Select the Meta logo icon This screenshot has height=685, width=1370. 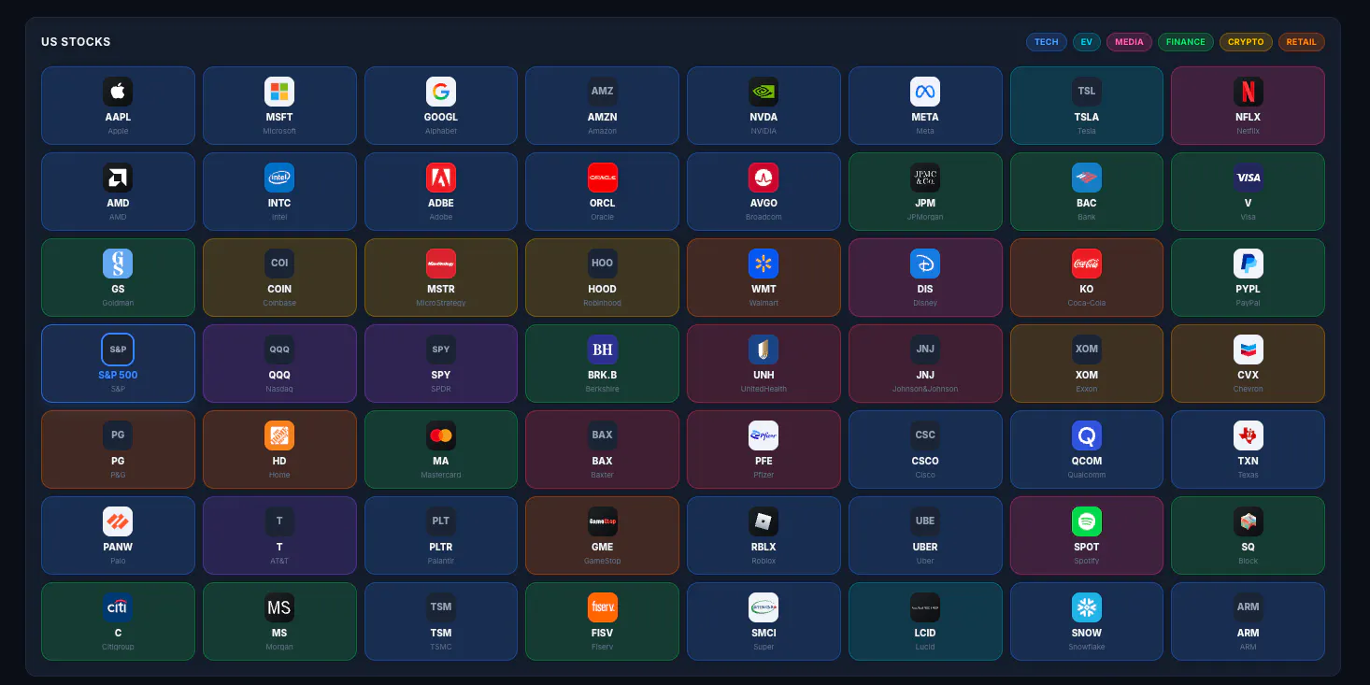click(925, 92)
